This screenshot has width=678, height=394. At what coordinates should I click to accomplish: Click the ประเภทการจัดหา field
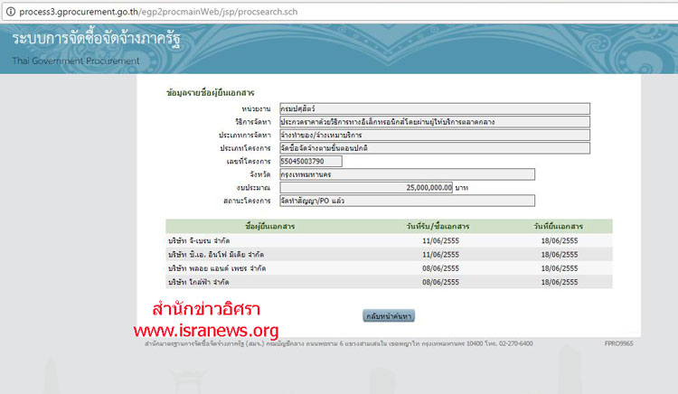434,135
